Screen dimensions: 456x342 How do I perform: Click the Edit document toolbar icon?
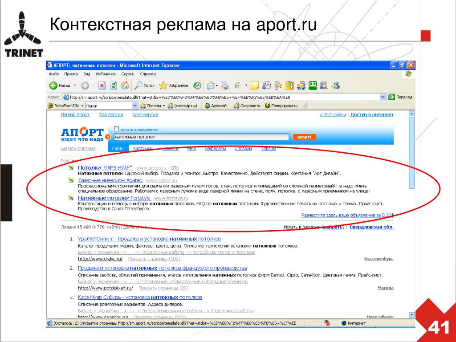(x=238, y=85)
